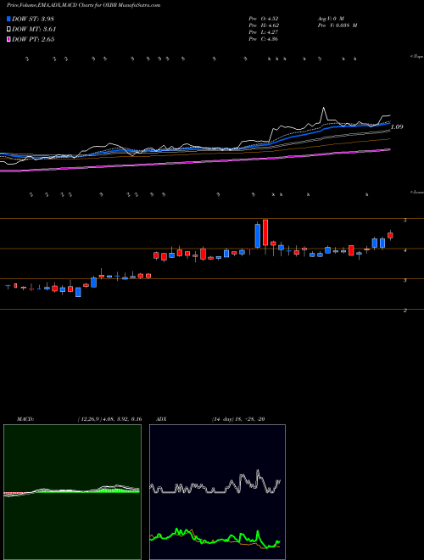Click the white price line spike peak
The width and height of the screenshot is (424, 560).
coord(324,108)
